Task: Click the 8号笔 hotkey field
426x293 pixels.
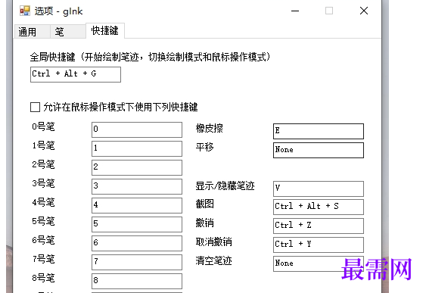Action: pyautogui.click(x=137, y=281)
